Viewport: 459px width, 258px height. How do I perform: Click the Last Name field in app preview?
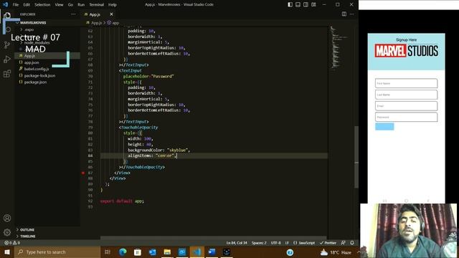coord(407,95)
